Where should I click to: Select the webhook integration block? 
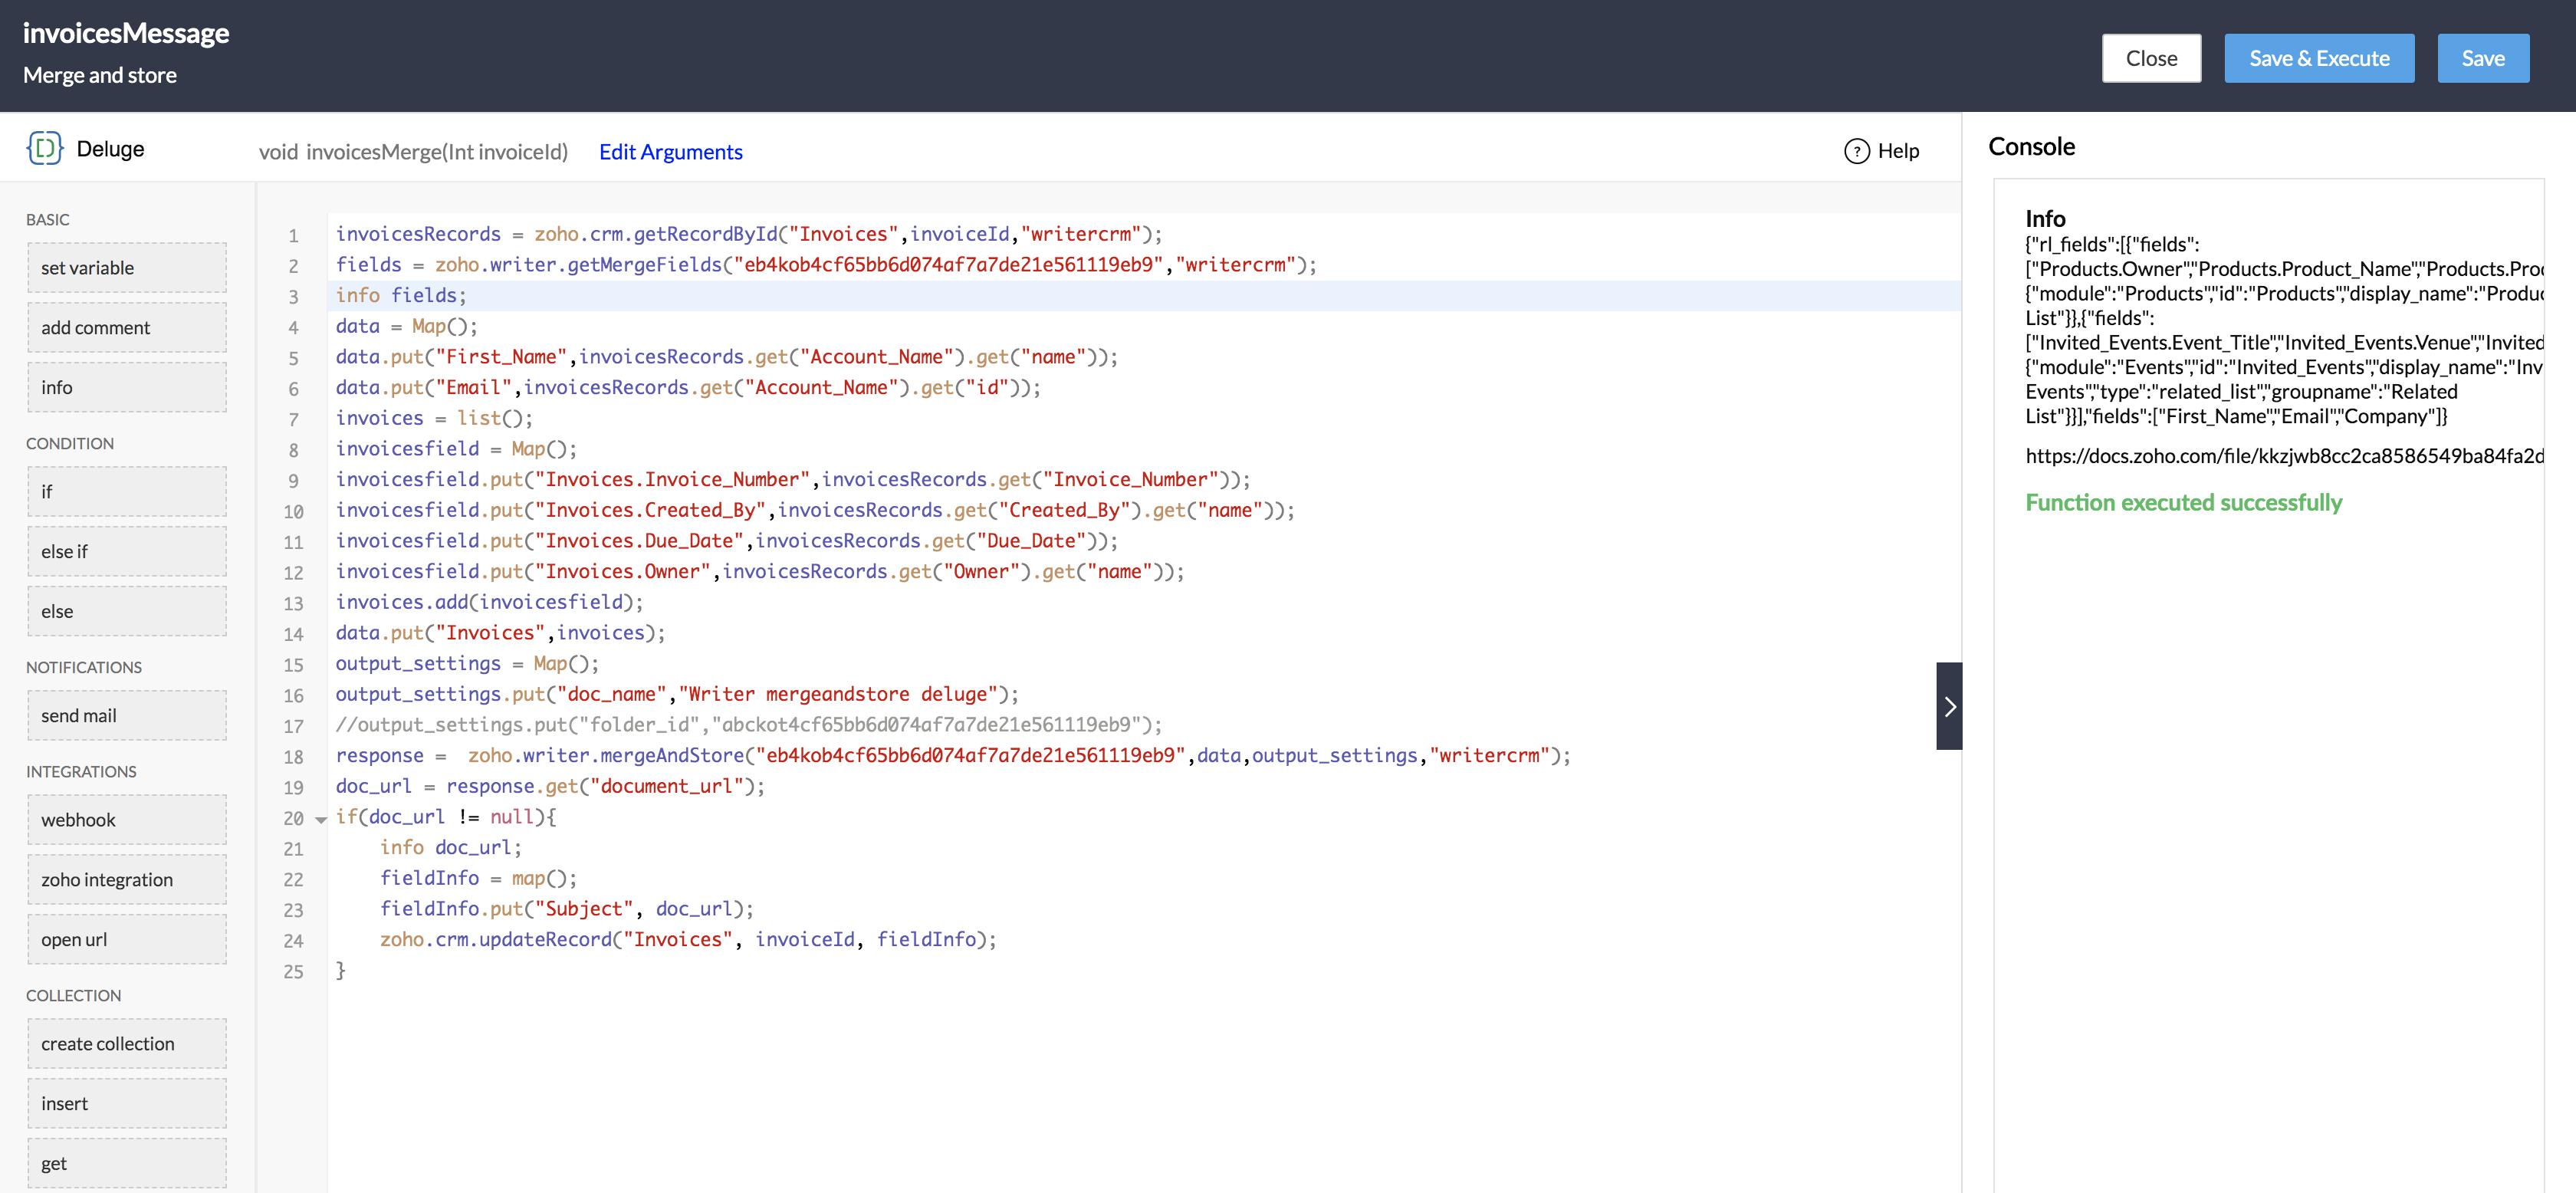[x=127, y=820]
